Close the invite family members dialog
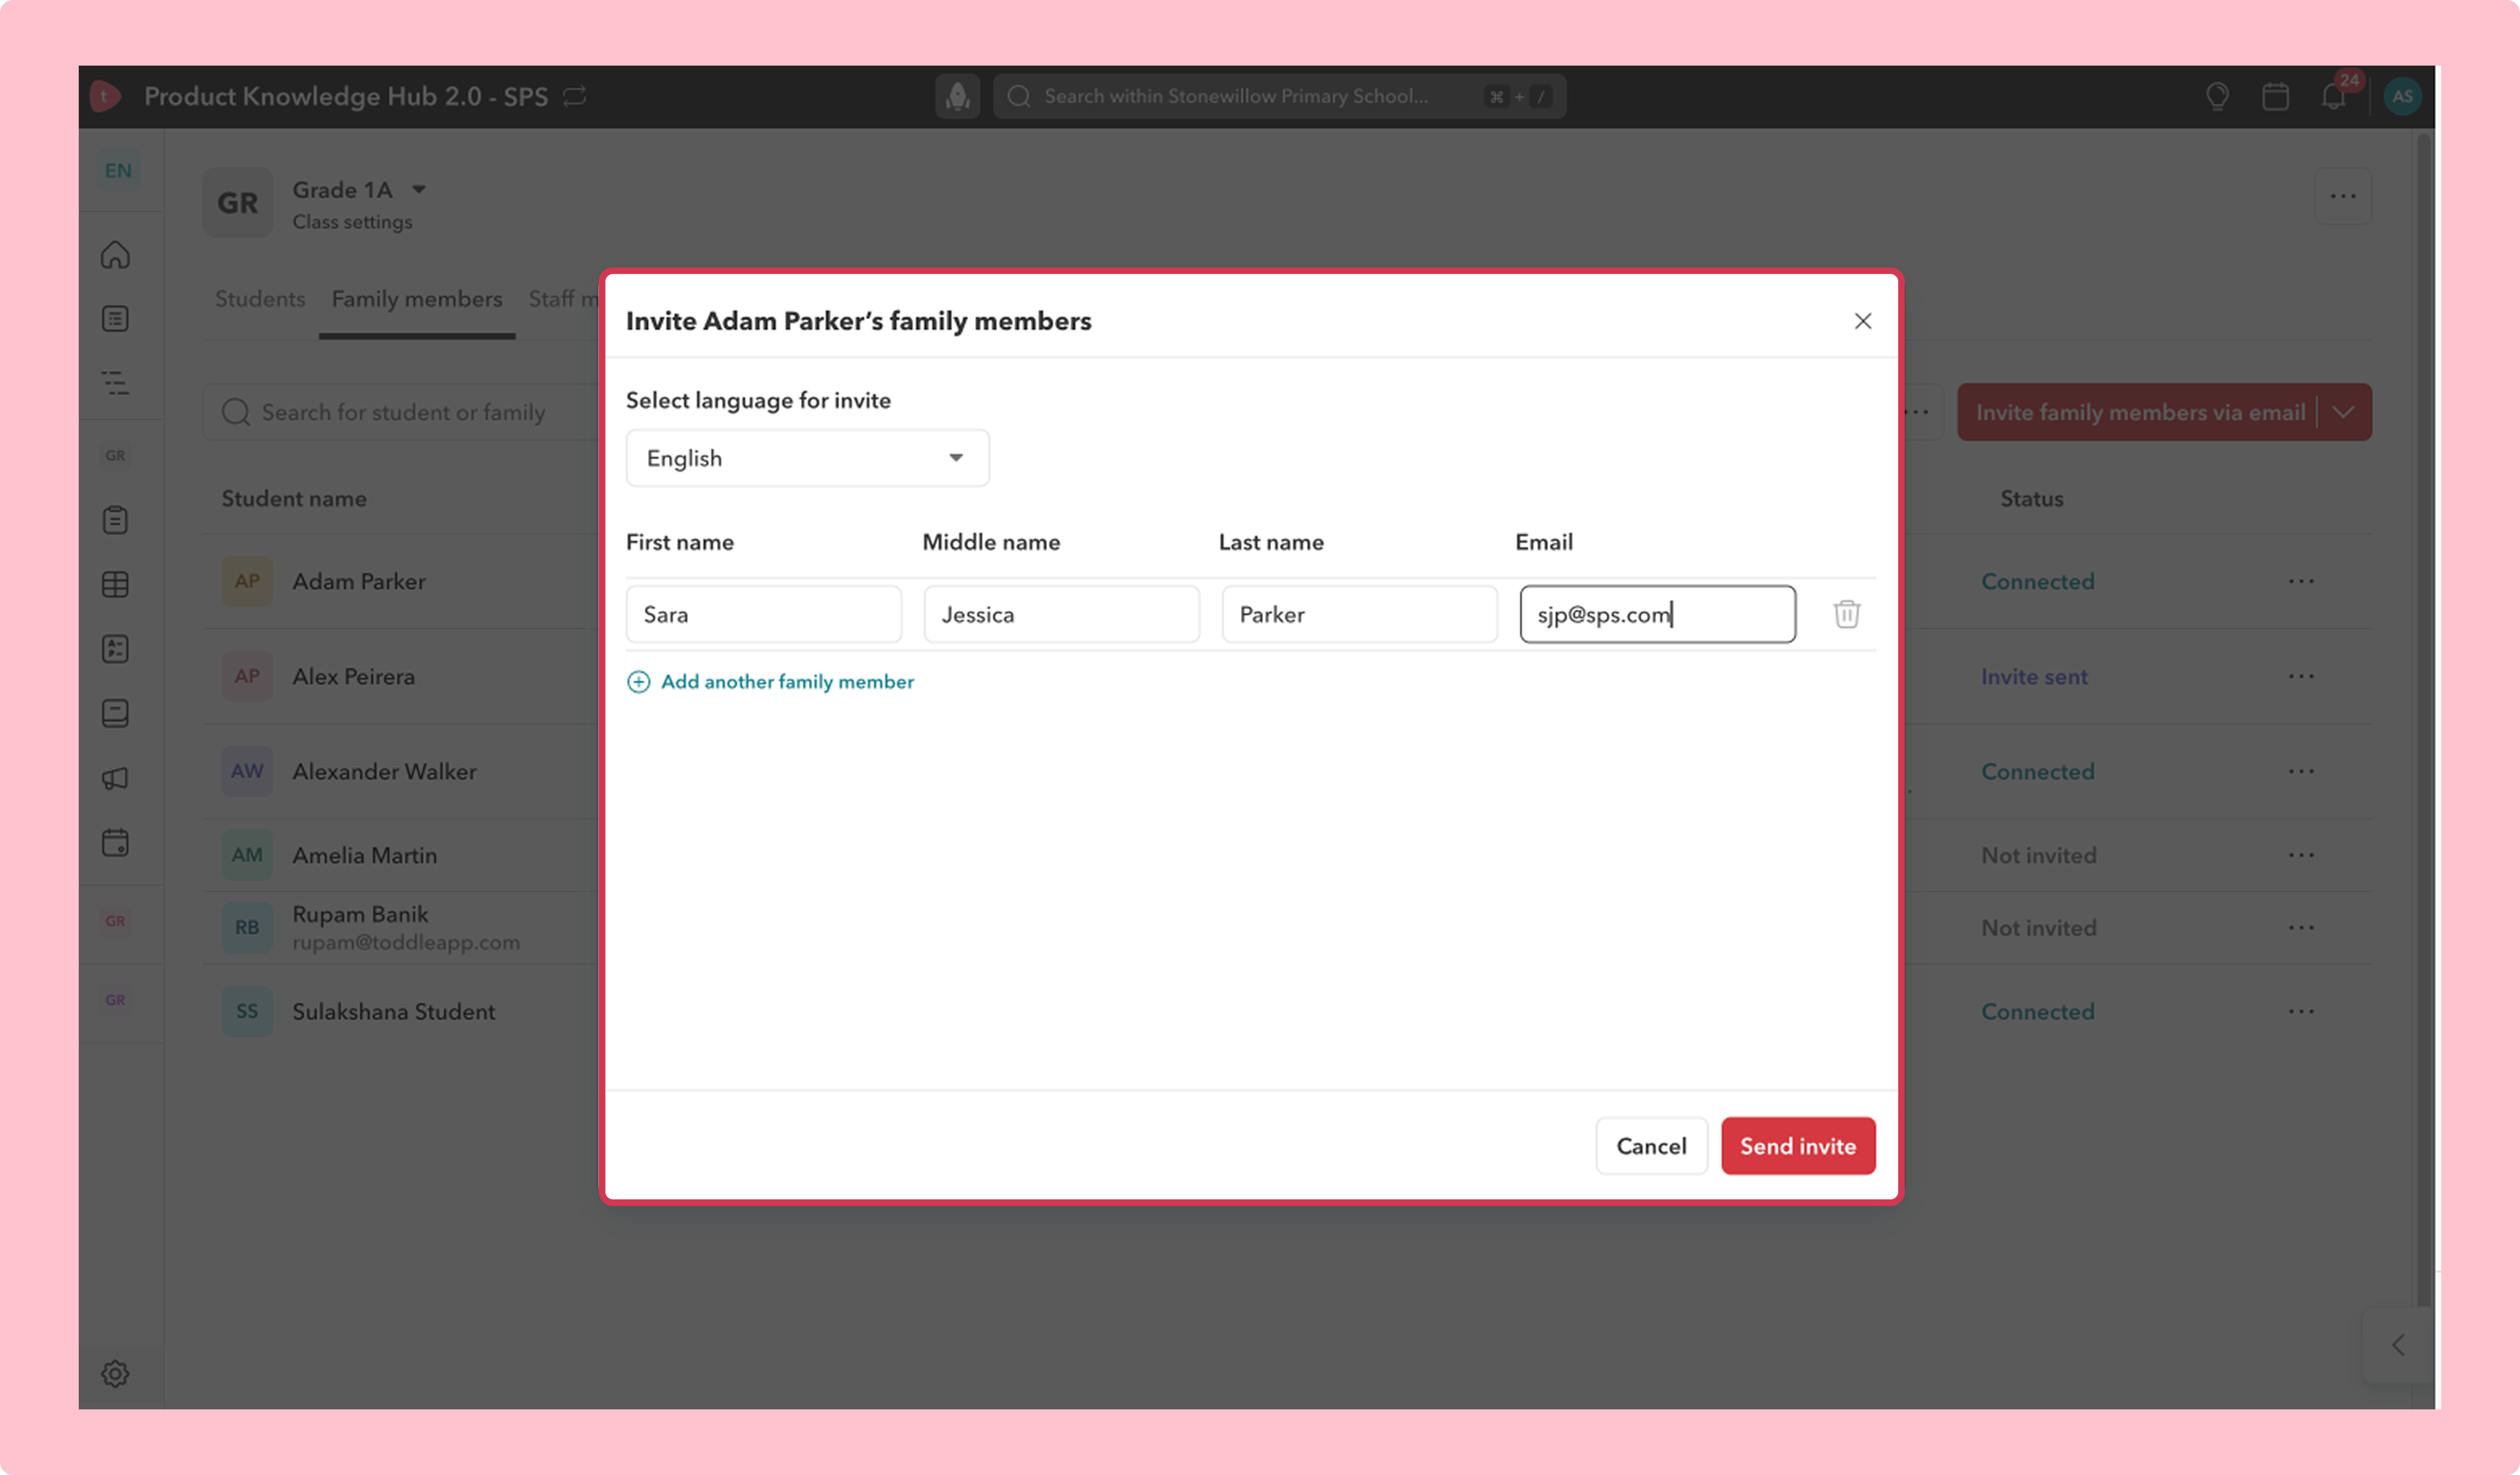Screen dimensions: 2520x1475 (1862, 321)
